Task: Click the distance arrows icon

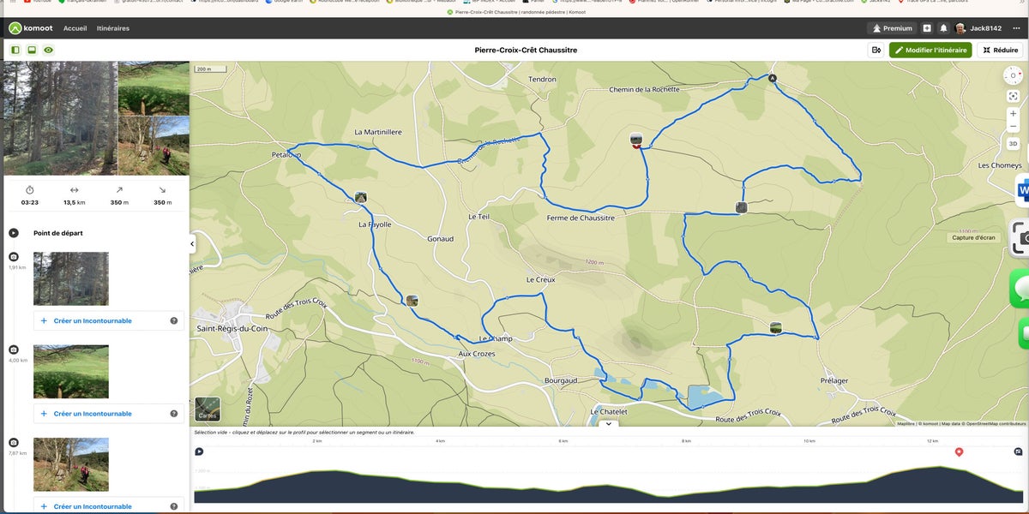Action: click(75, 190)
